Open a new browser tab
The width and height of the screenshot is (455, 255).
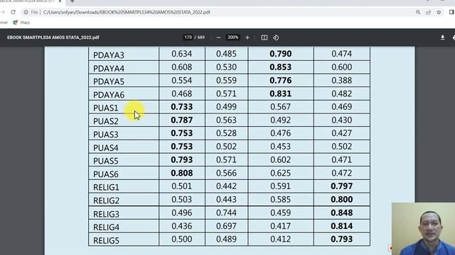[x=72, y=1]
